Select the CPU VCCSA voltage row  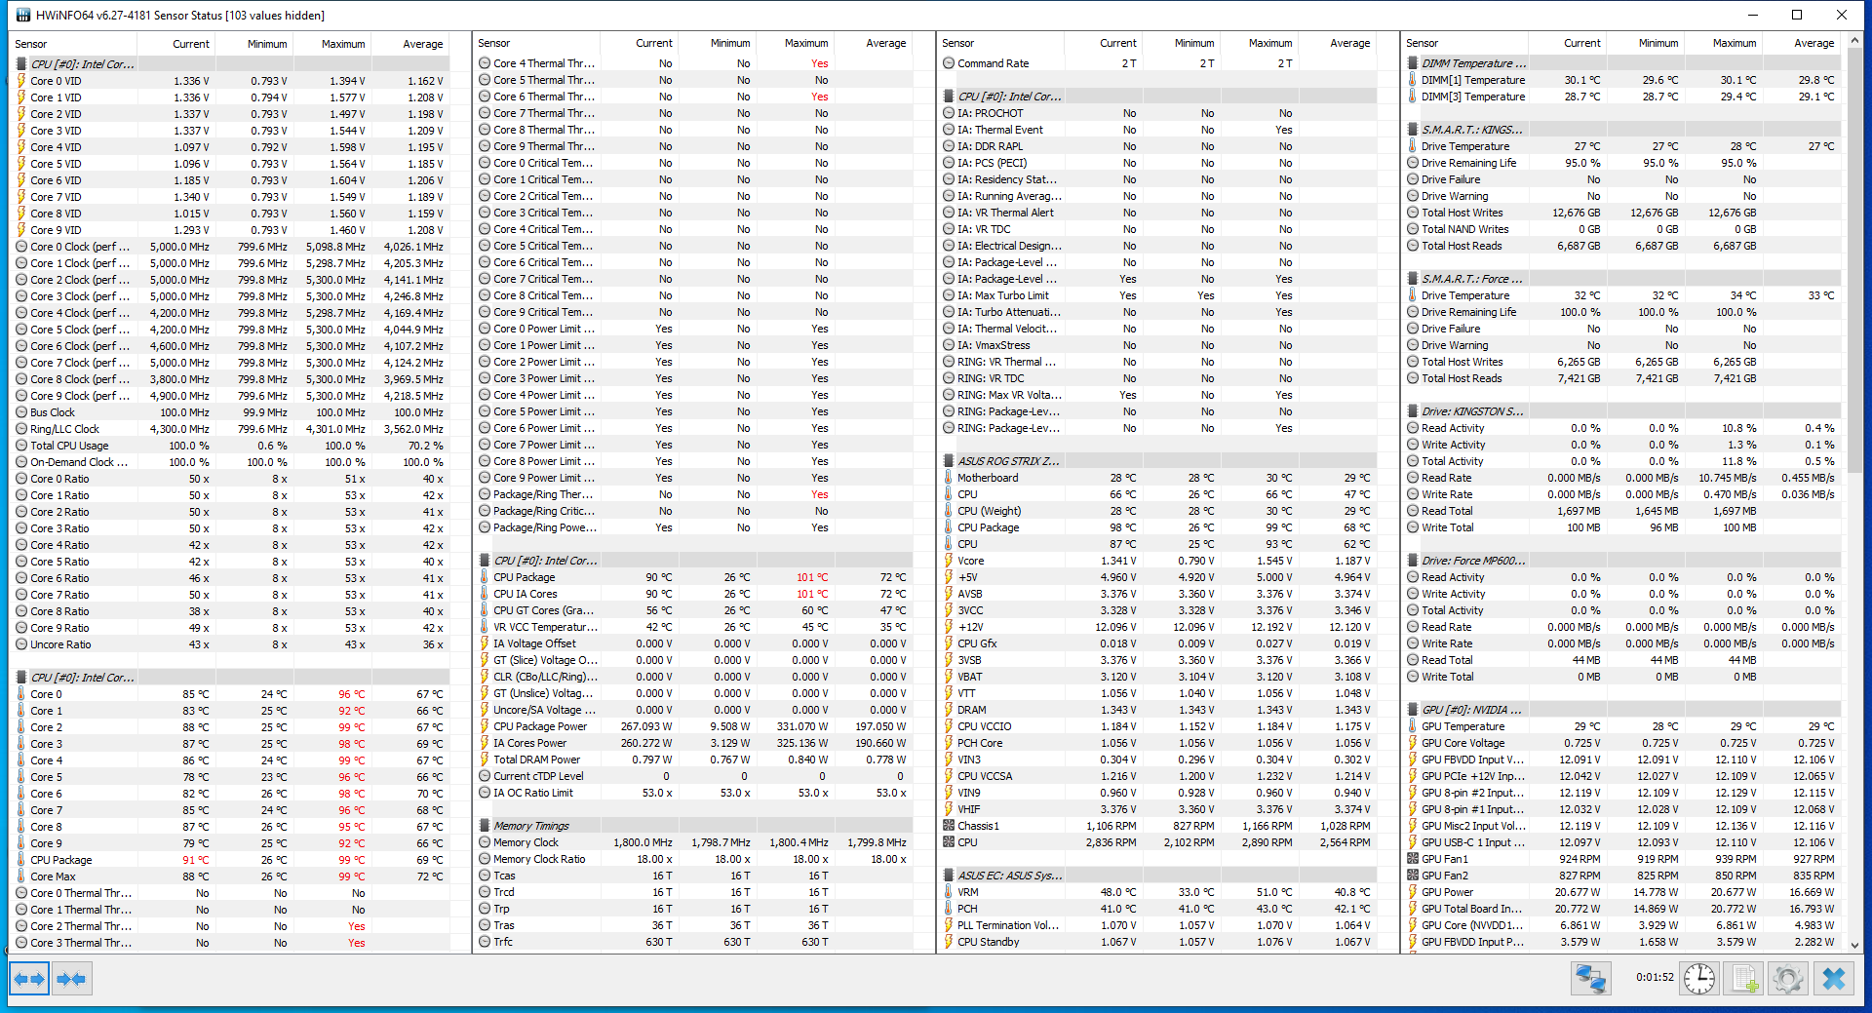click(x=1160, y=776)
